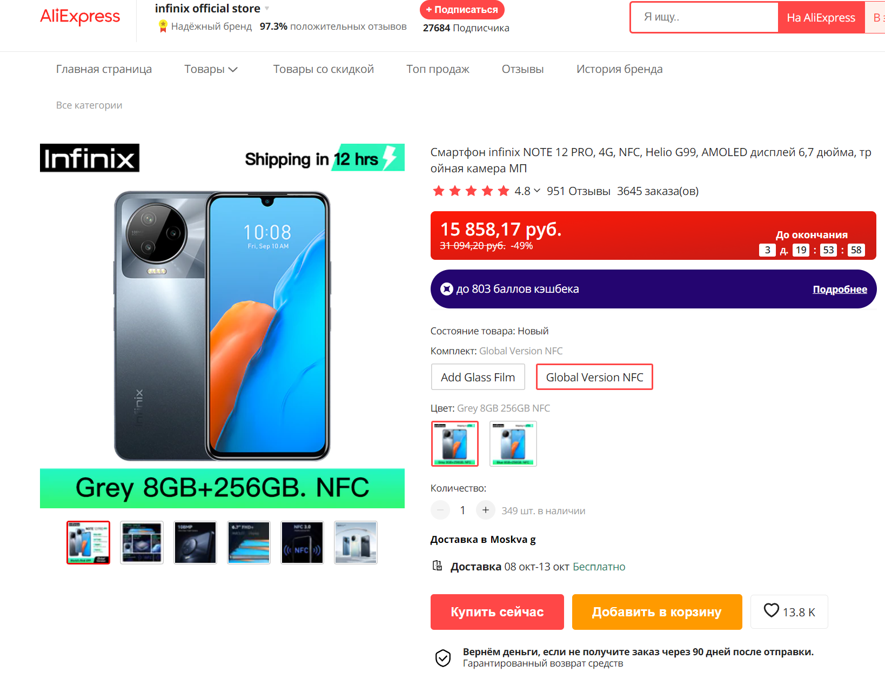Click the five-star rating icons
Image resolution: width=885 pixels, height=686 pixels.
tap(471, 191)
